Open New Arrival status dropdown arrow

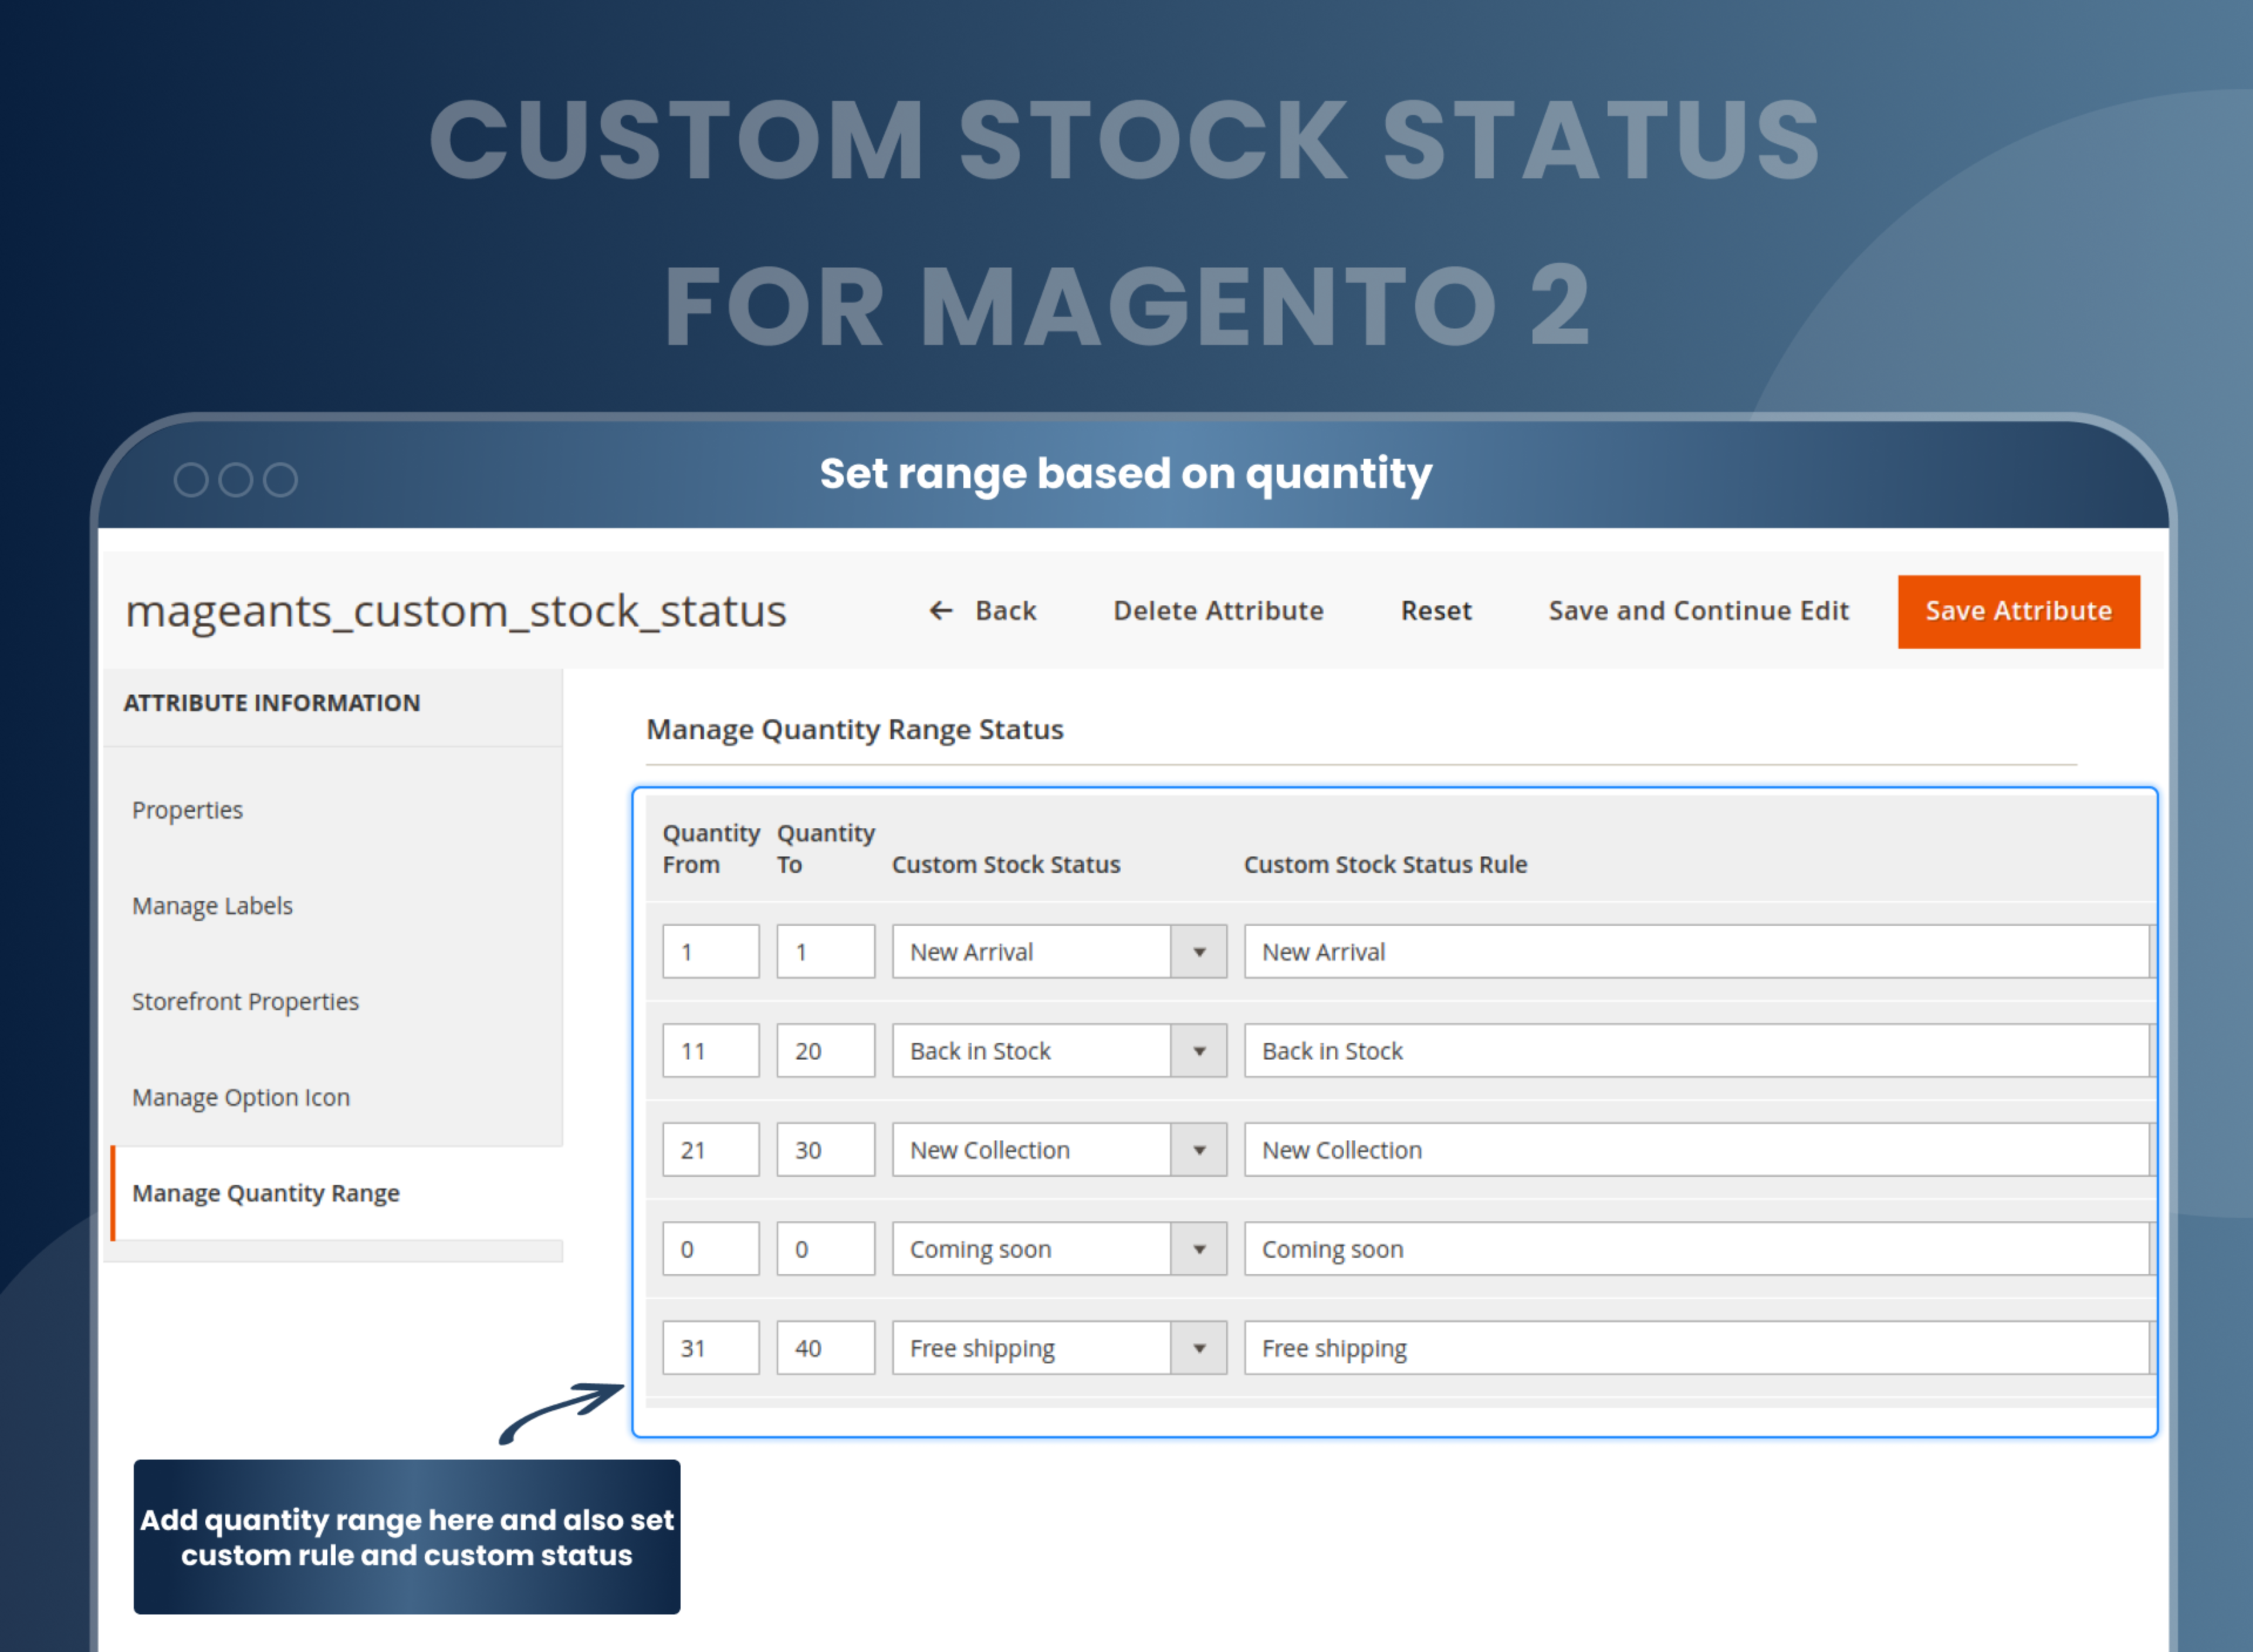pos(1198,952)
